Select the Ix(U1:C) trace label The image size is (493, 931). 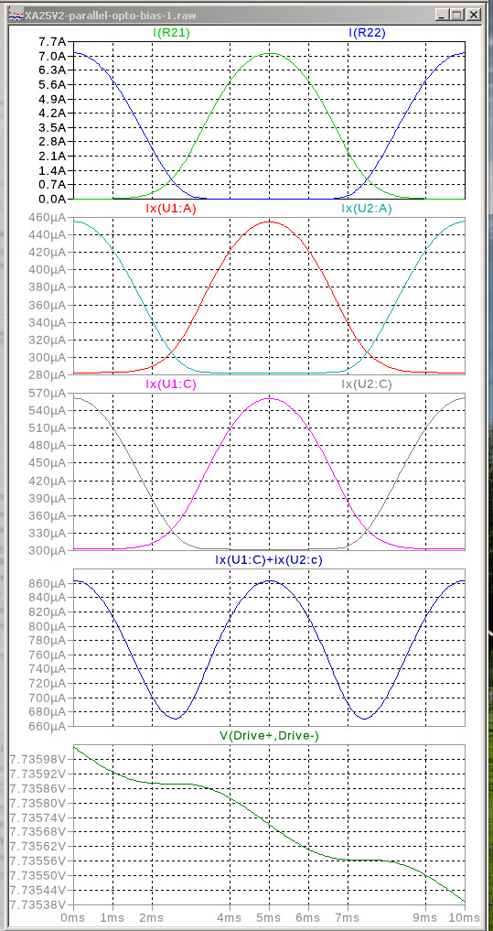pos(171,384)
